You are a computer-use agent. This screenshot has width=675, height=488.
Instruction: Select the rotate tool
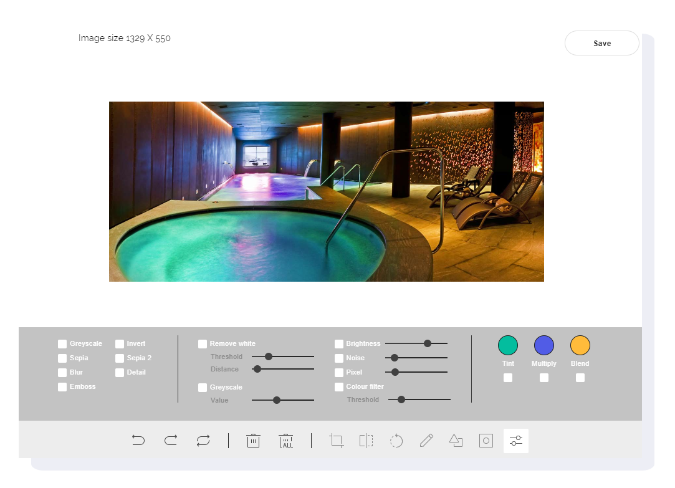pyautogui.click(x=396, y=441)
